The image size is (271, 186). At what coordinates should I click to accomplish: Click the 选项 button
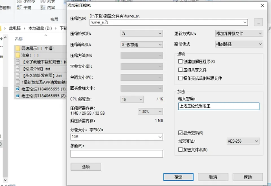86,167
